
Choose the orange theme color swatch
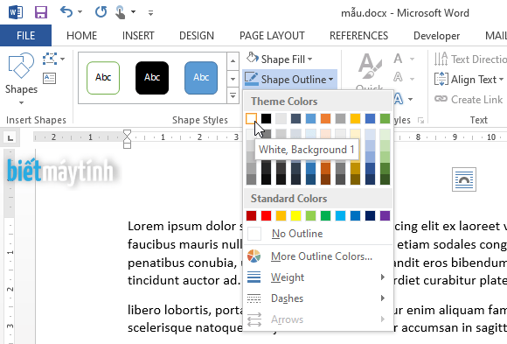tap(325, 118)
